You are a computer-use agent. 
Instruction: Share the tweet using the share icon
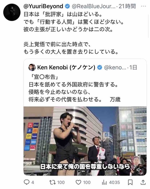(143, 182)
